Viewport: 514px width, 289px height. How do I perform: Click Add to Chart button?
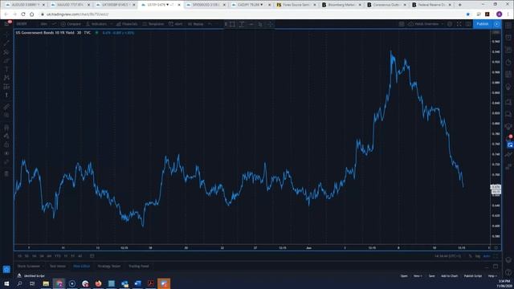click(x=449, y=276)
